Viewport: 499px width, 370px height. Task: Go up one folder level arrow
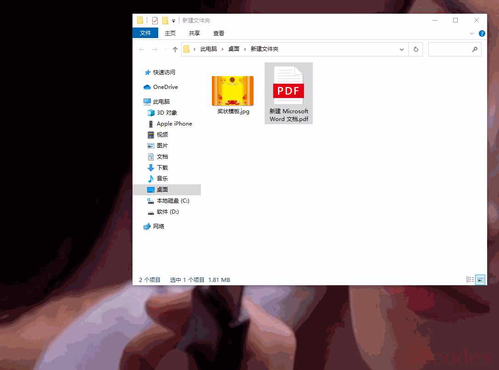(x=175, y=50)
